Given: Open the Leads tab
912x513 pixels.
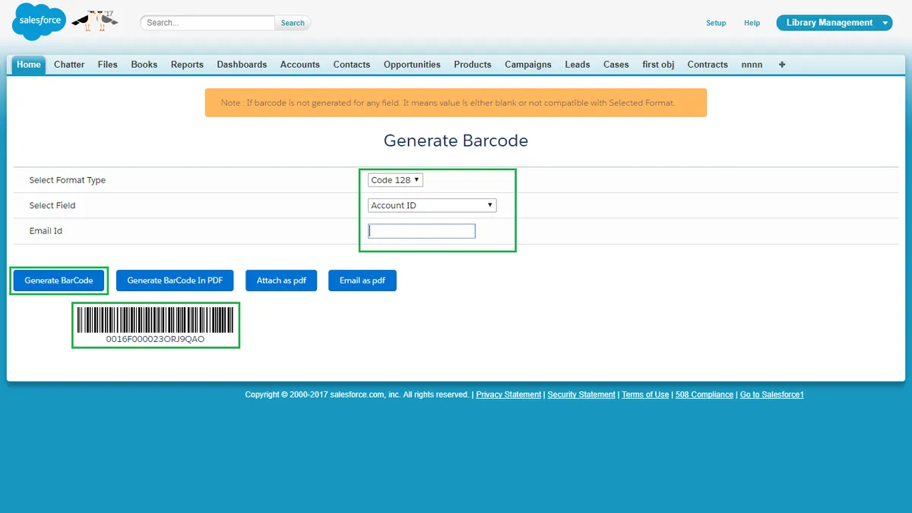Looking at the screenshot, I should point(578,65).
